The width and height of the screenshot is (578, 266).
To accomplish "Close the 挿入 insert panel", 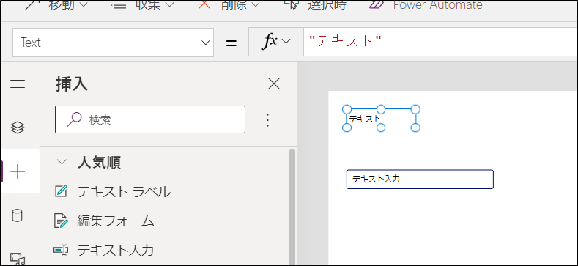I will tap(274, 84).
